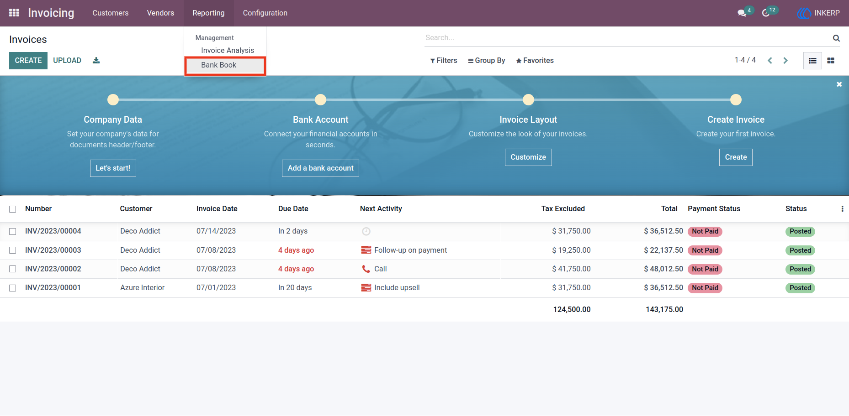Click the Add a bank account button

coord(320,168)
